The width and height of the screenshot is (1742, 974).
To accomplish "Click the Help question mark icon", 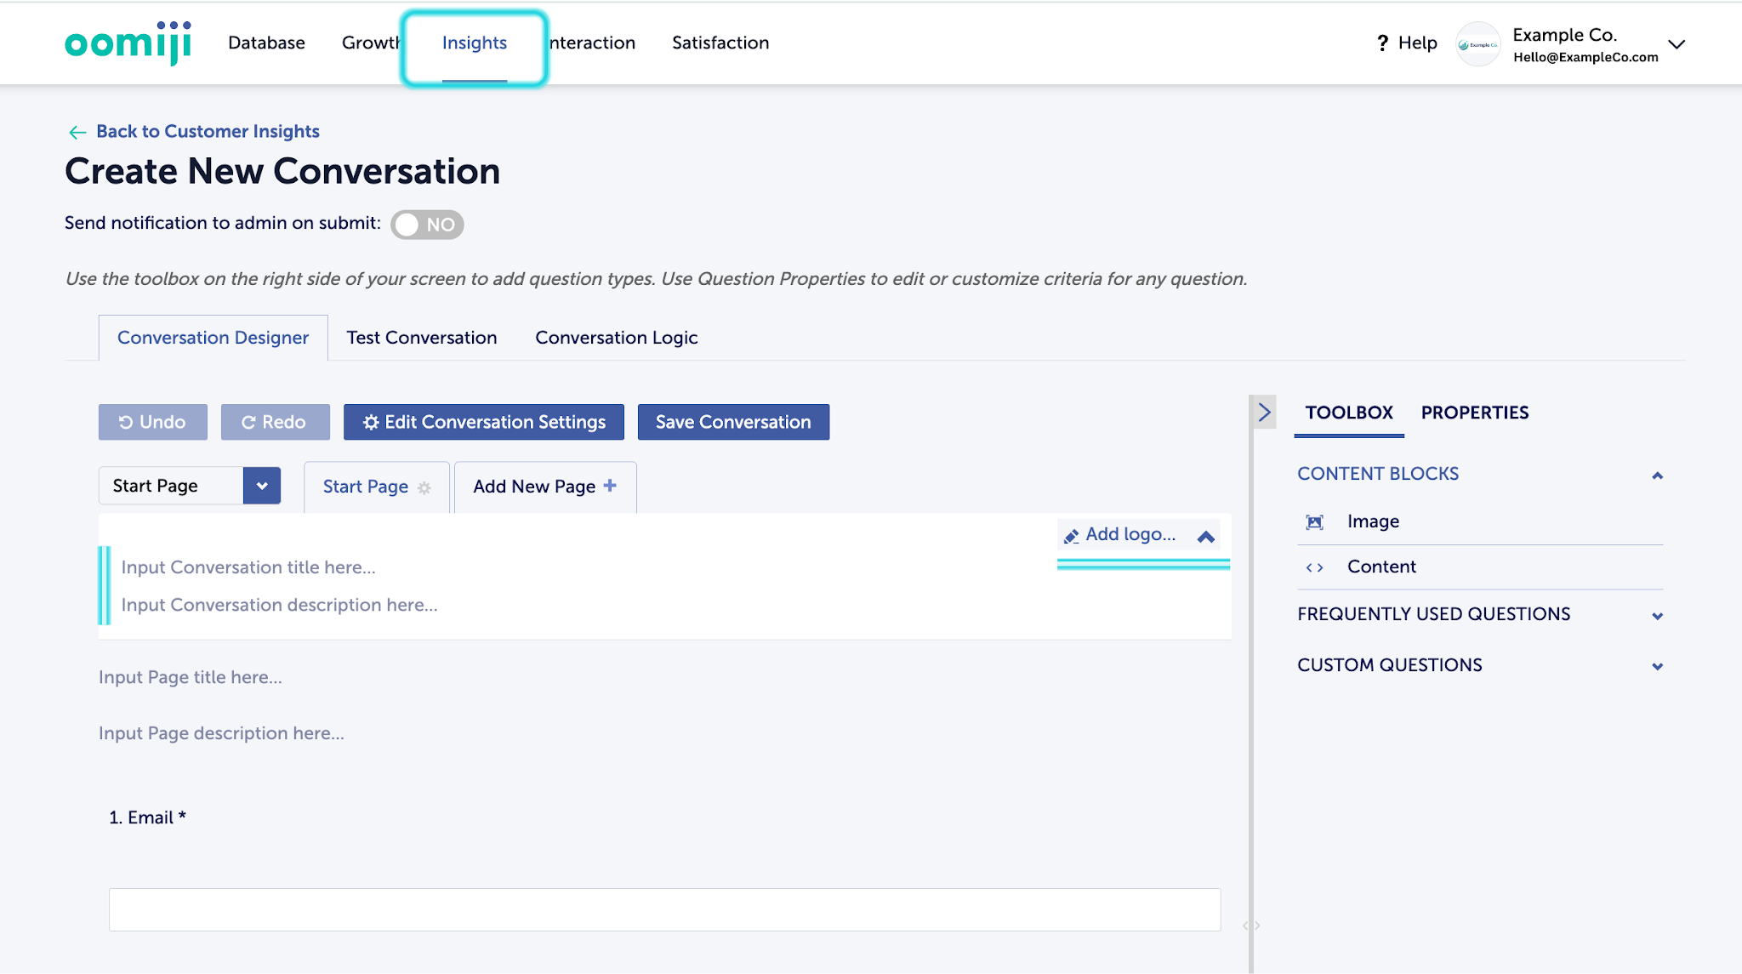I will 1382,43.
